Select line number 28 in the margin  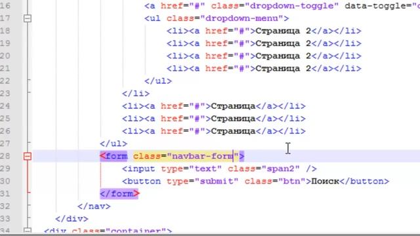pyautogui.click(x=5, y=156)
